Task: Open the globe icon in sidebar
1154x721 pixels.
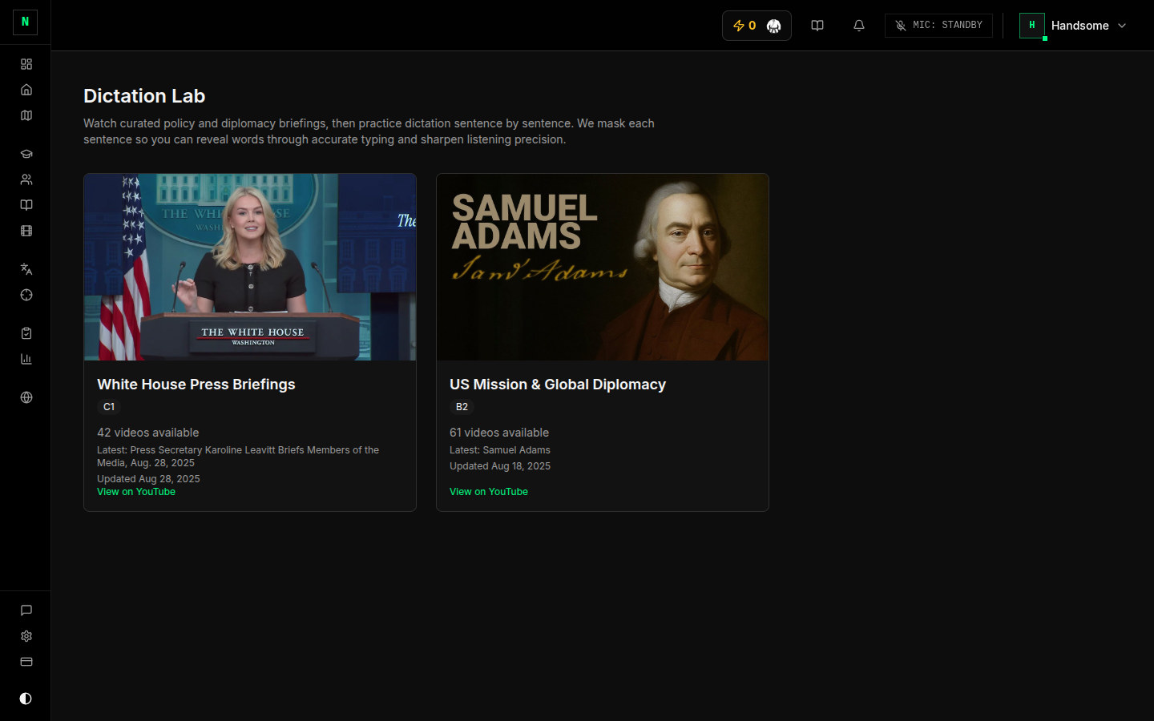Action: (26, 397)
